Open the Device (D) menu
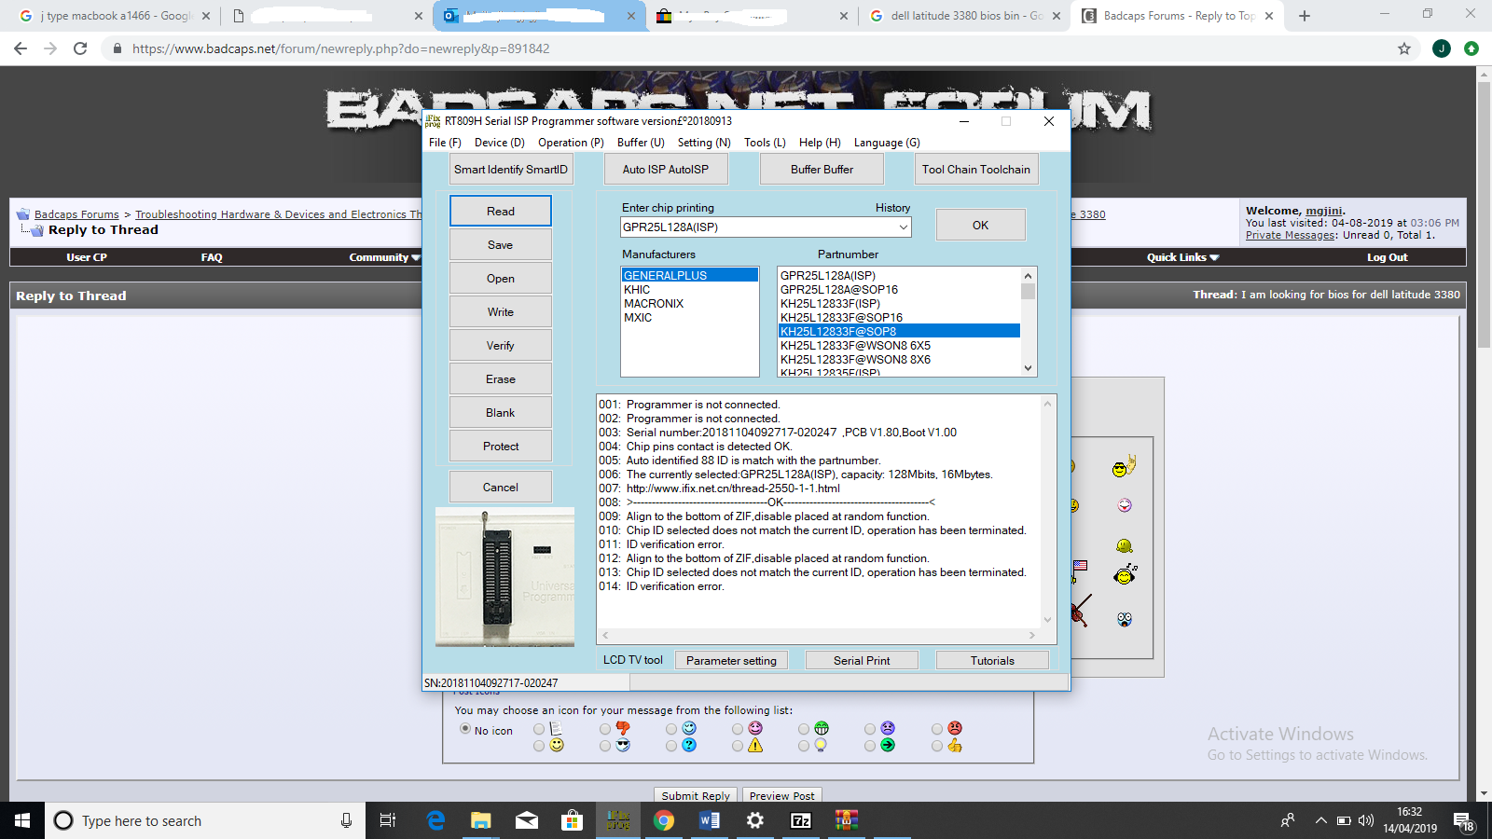Screen dimensions: 1492x839 [499, 143]
